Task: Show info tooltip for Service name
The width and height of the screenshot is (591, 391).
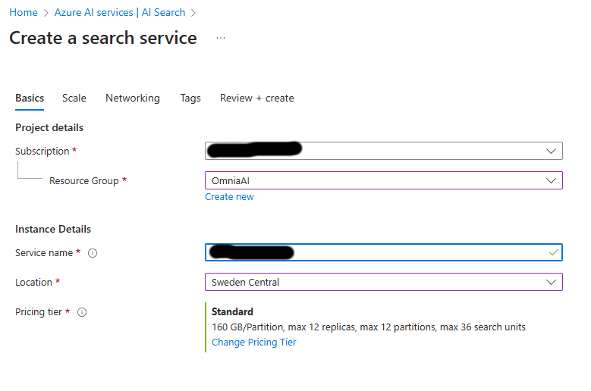Action: (x=93, y=253)
